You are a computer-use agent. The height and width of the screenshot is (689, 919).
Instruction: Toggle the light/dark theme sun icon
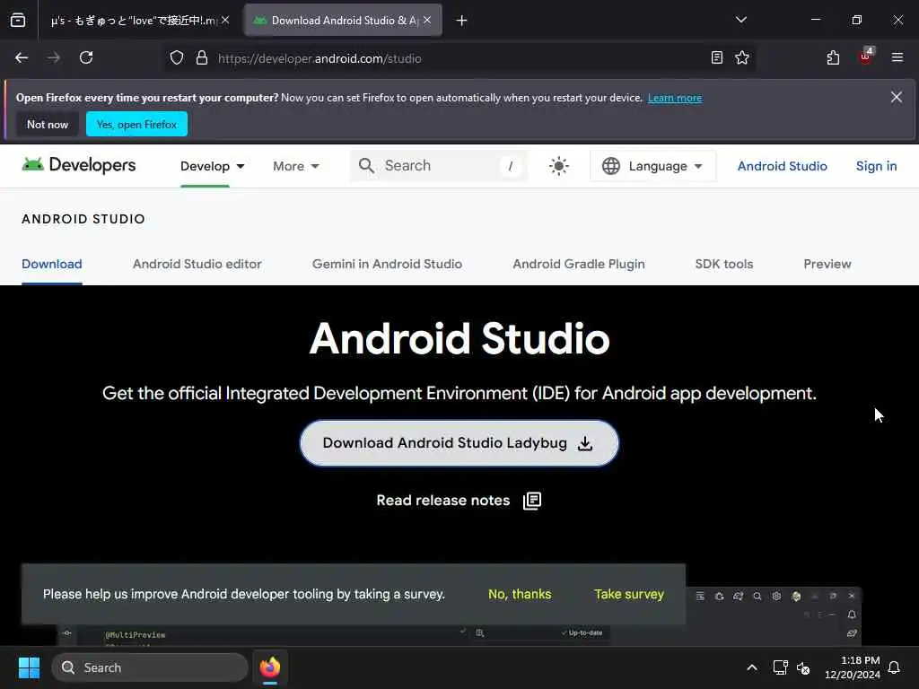click(x=558, y=166)
